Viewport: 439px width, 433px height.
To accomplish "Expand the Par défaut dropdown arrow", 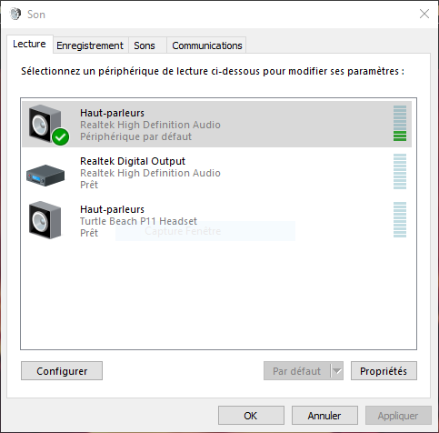I will 337,371.
